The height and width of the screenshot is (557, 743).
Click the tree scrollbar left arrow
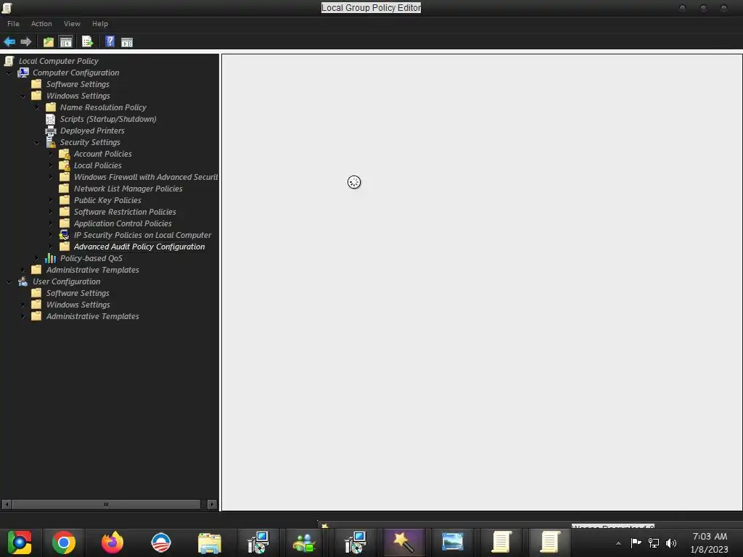pos(7,505)
